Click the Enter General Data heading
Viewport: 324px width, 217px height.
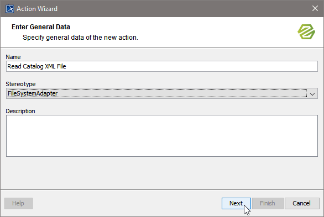[x=41, y=27]
